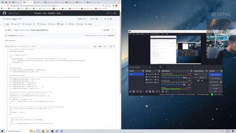Screen dimensions: 236x133
Task: Open a new Chrome tab
Action: point(98,2)
